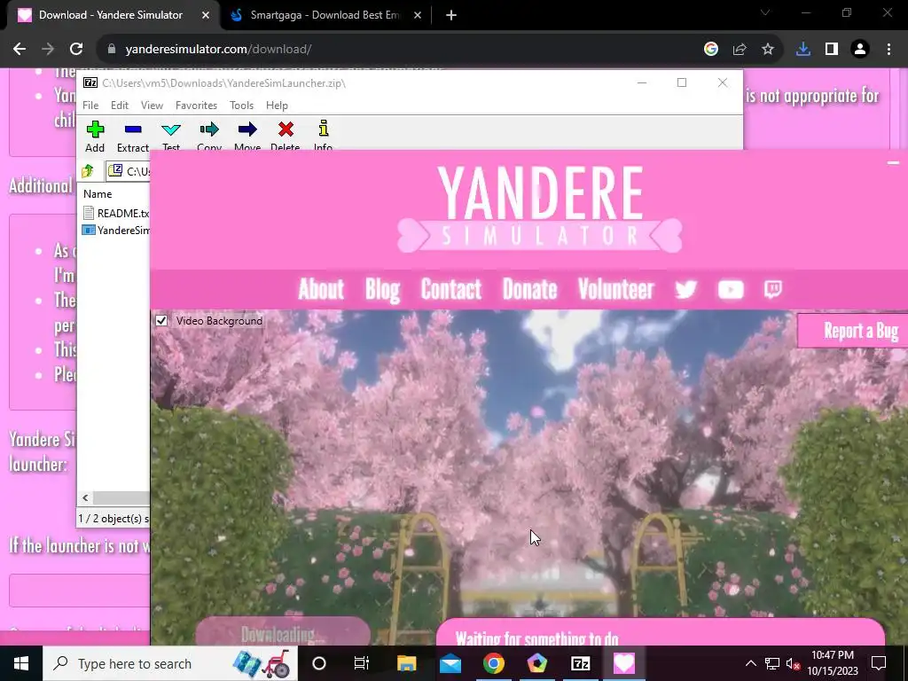Click the Move icon in 7-Zip toolbar
This screenshot has width=908, height=681.
[x=247, y=136]
